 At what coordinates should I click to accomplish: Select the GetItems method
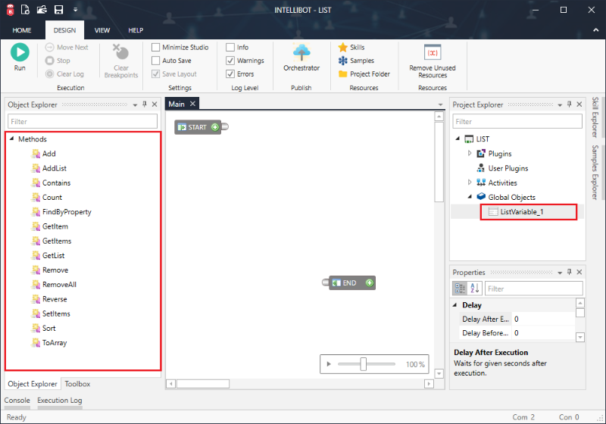click(57, 241)
